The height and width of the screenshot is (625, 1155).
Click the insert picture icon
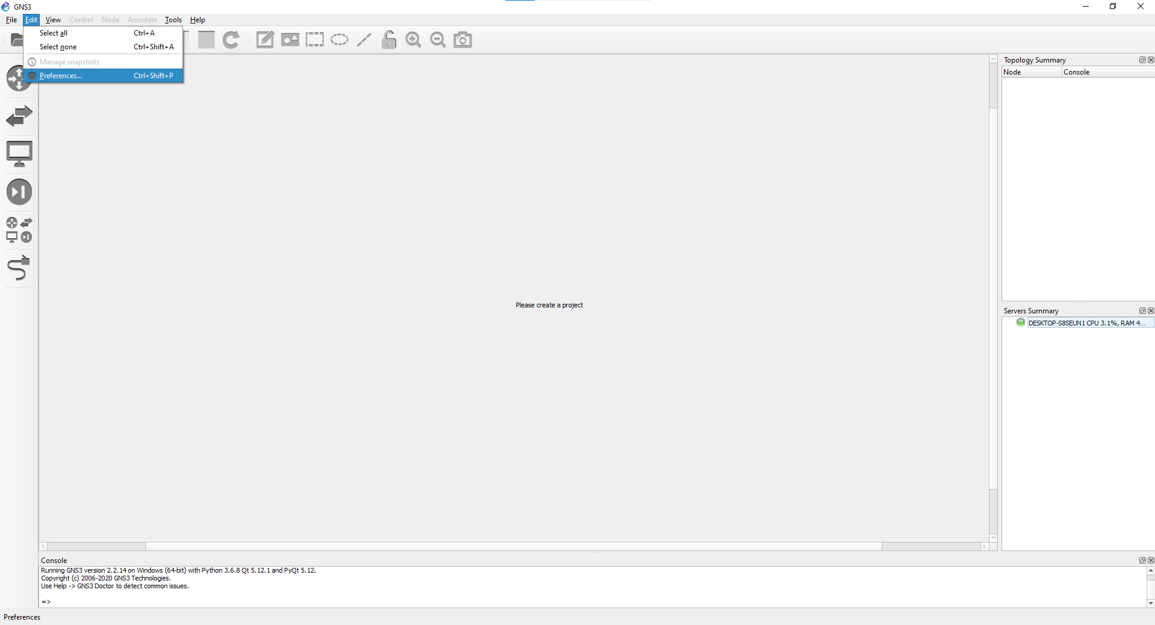point(290,40)
